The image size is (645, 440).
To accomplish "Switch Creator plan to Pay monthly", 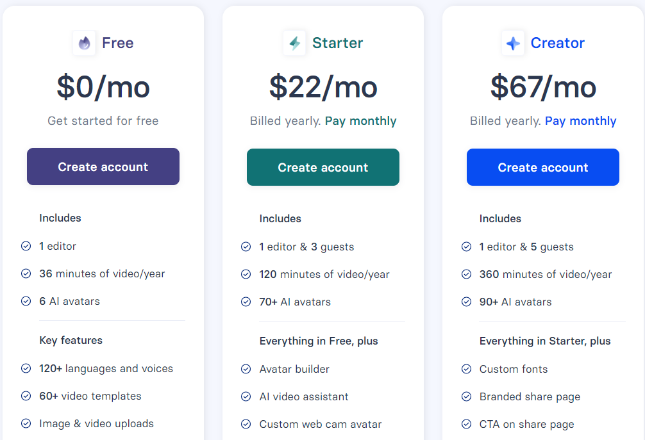I will pos(580,121).
